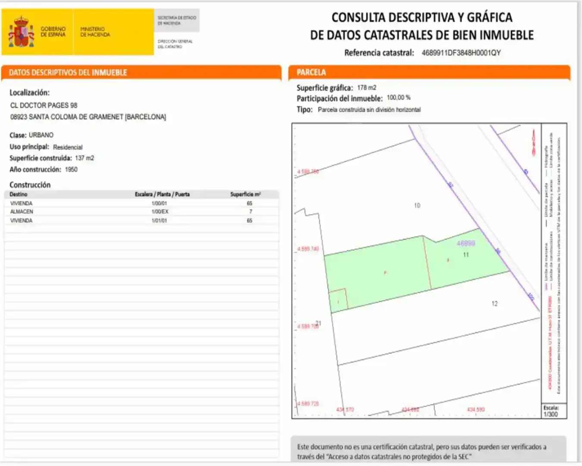582x466 pixels.
Task: Select the 'MINISTERIO DE HACIENDA' logo text
Action: point(95,31)
